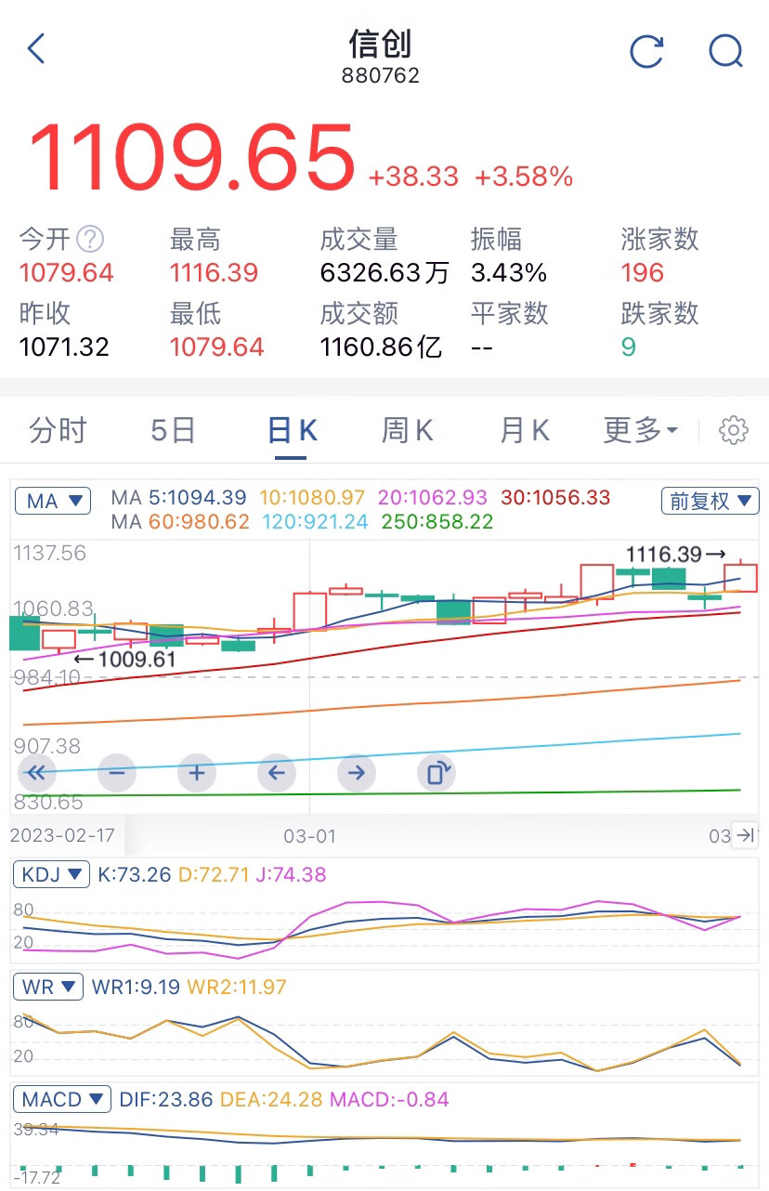
Task: Shift chart left with left arrow button
Action: click(276, 772)
